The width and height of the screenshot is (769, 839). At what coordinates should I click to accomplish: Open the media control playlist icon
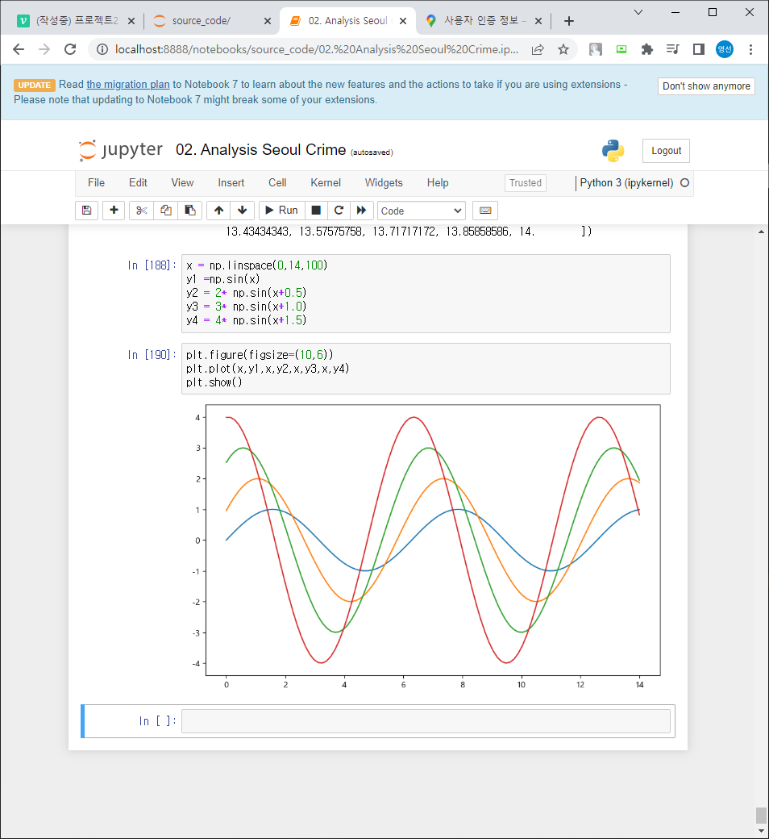point(673,50)
